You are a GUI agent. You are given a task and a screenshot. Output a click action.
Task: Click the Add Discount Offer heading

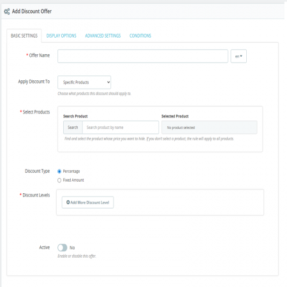coord(32,11)
